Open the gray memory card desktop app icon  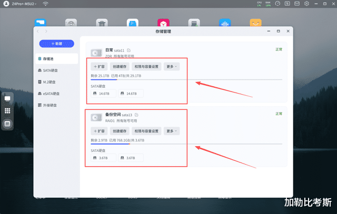(194, 23)
